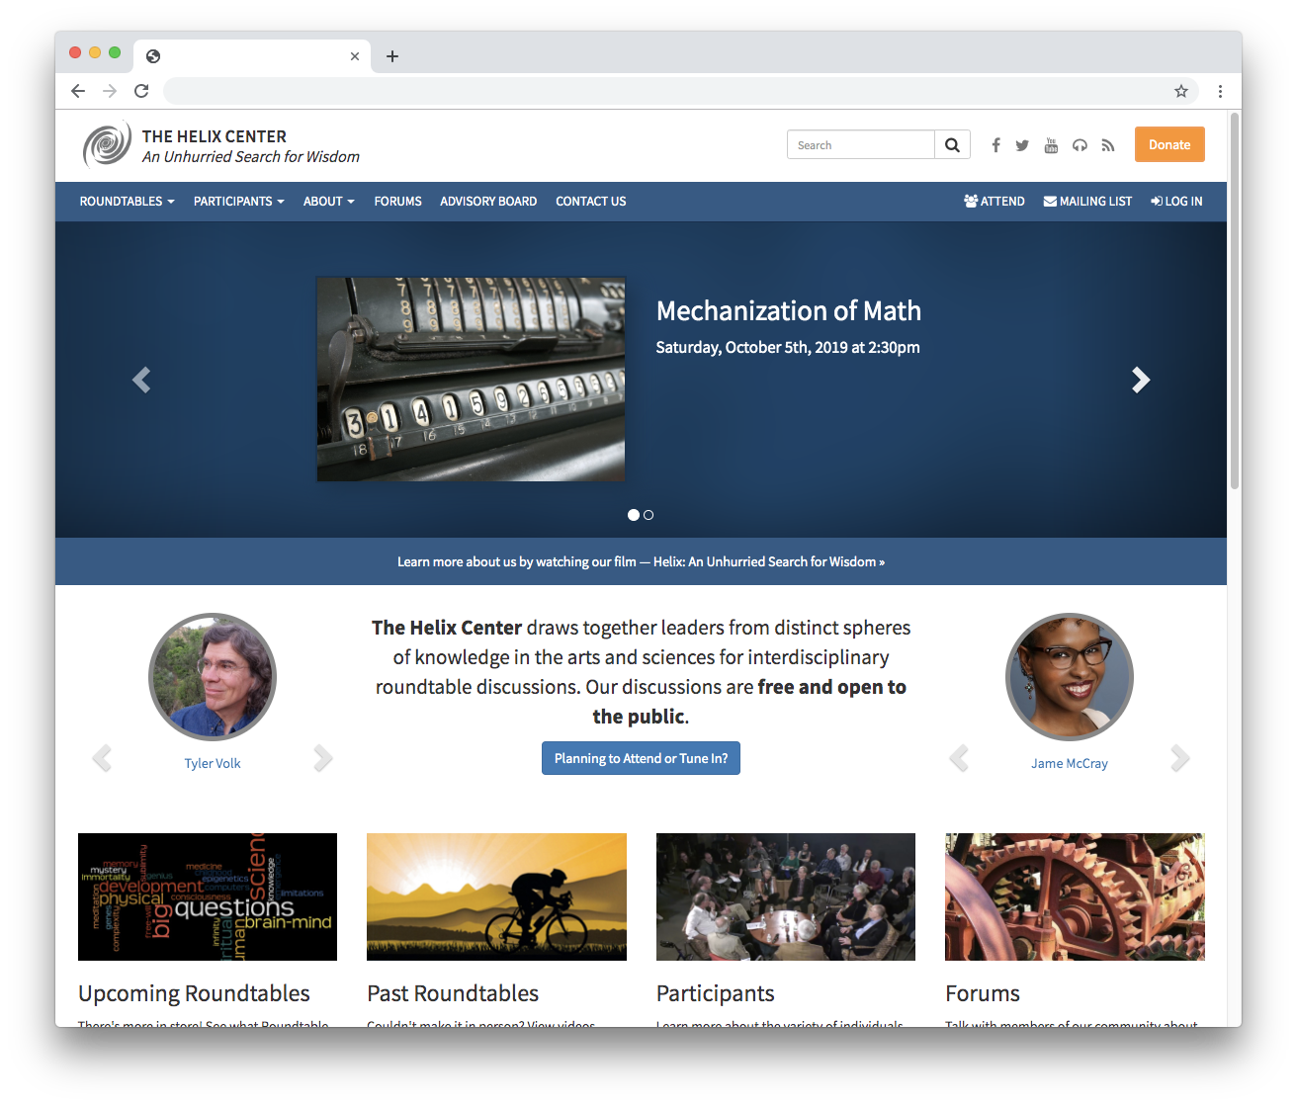
Task: Bookmark page with star icon
Action: pos(1181,91)
